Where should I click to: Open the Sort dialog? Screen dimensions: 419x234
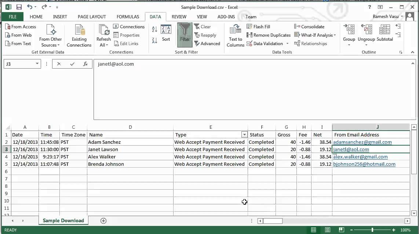click(166, 33)
